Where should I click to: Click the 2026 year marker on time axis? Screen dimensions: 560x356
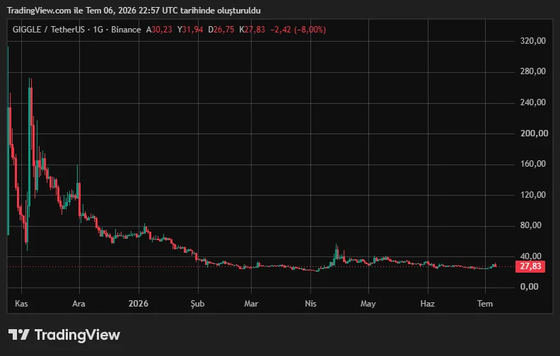[x=138, y=304]
